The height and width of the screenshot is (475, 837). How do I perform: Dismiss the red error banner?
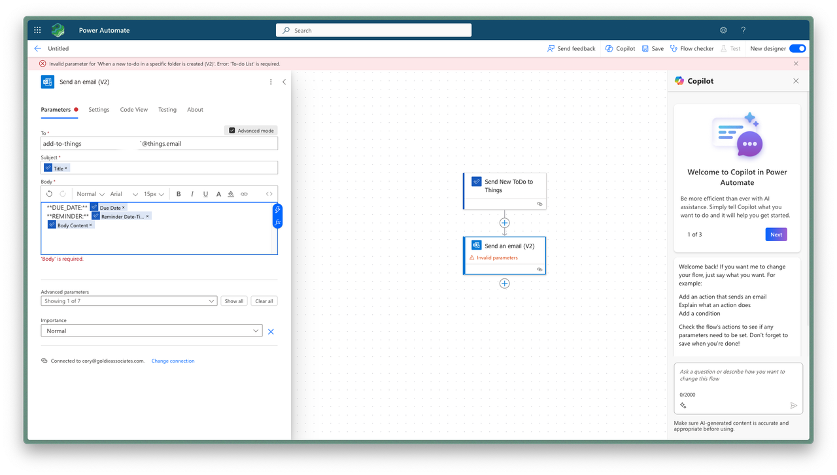796,64
